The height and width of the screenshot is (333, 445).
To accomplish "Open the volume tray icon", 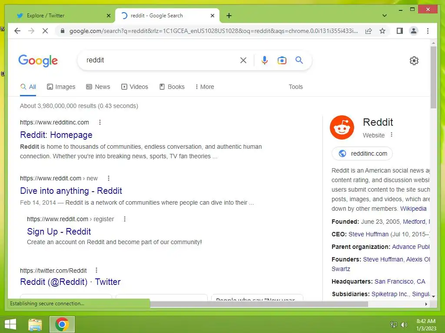I will coord(404,324).
